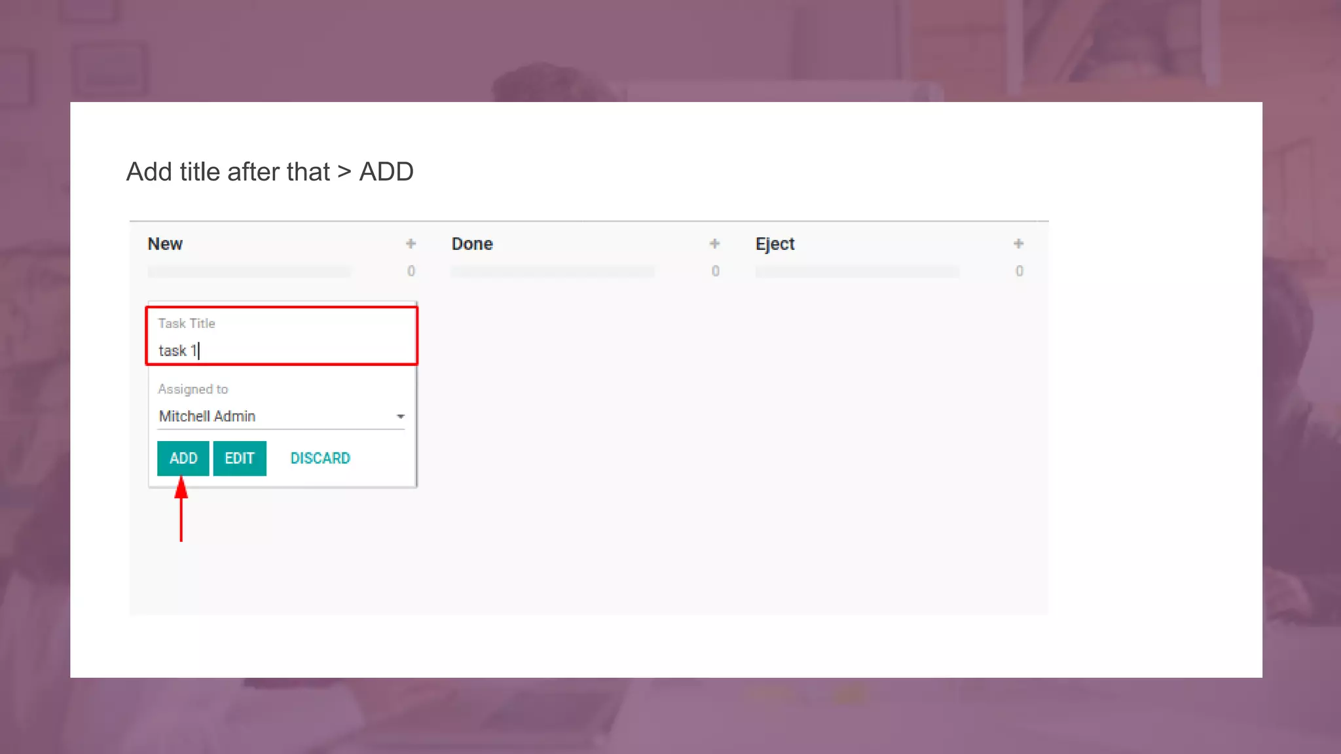Select the Done column header
Screen dimensions: 1341x754
tap(472, 244)
